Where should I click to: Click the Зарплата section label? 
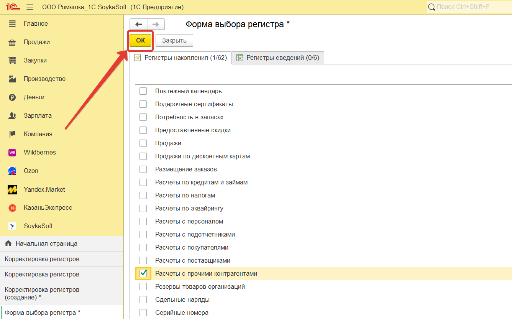[38, 116]
